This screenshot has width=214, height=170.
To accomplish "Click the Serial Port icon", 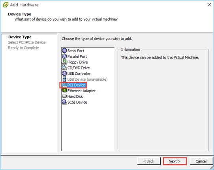I will pyautogui.click(x=64, y=51).
